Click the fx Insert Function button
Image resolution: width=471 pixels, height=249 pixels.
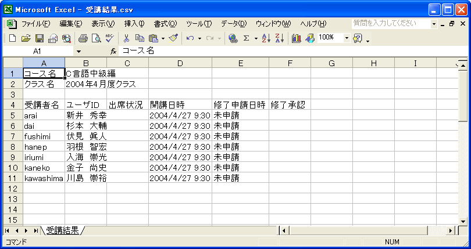pyautogui.click(x=113, y=51)
